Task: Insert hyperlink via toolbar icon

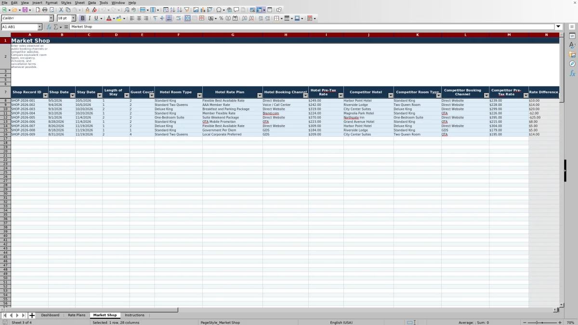Action: (x=229, y=10)
